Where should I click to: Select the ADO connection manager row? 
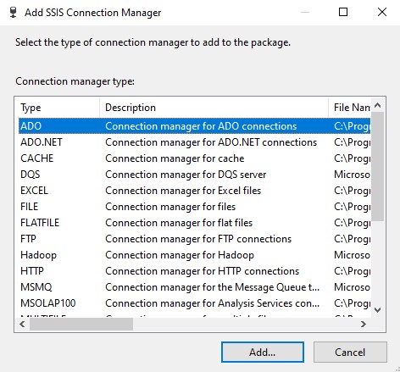(x=194, y=126)
